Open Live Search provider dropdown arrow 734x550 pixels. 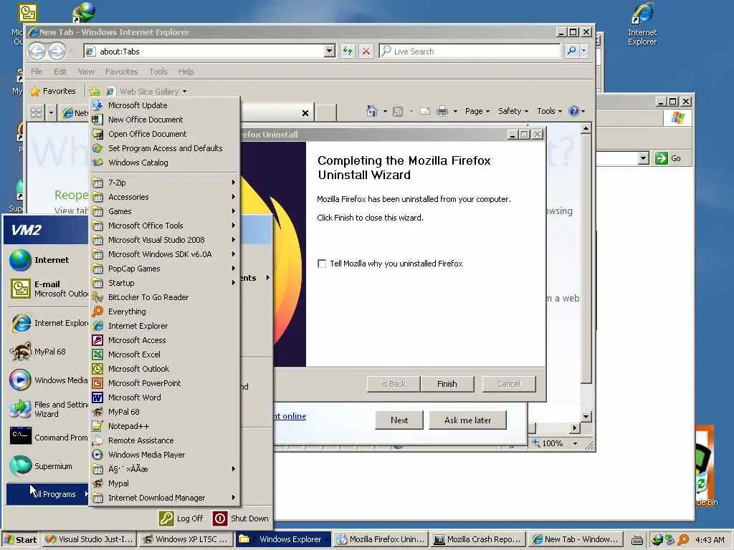coord(583,51)
